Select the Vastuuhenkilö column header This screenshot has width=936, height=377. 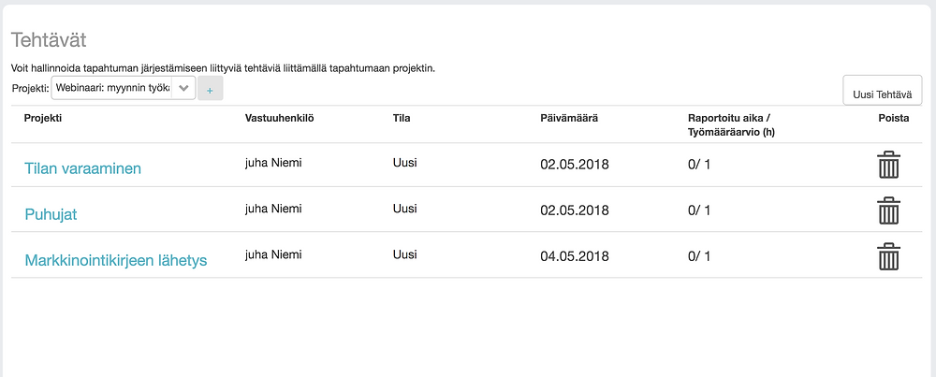point(279,118)
